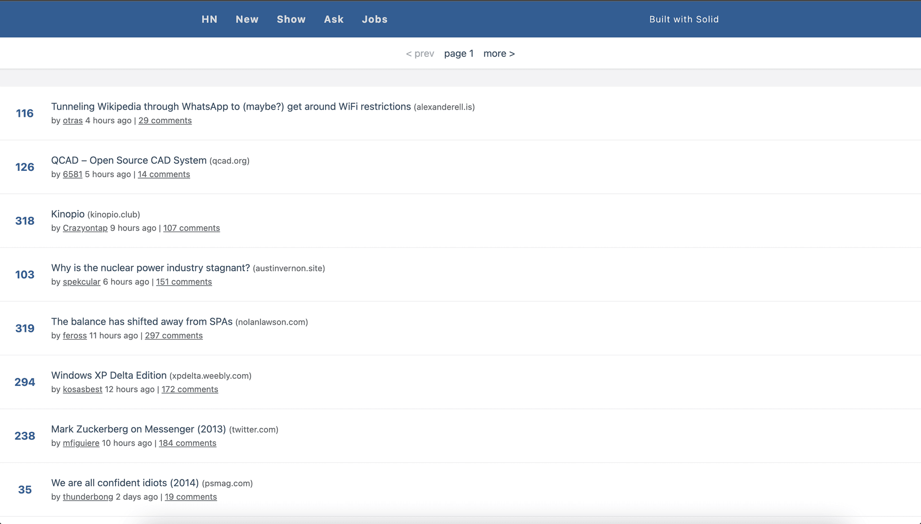Open the New stories tab
The width and height of the screenshot is (921, 524).
point(247,19)
